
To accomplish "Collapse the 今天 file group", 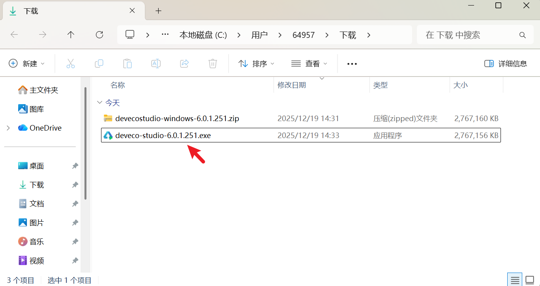I will point(100,102).
